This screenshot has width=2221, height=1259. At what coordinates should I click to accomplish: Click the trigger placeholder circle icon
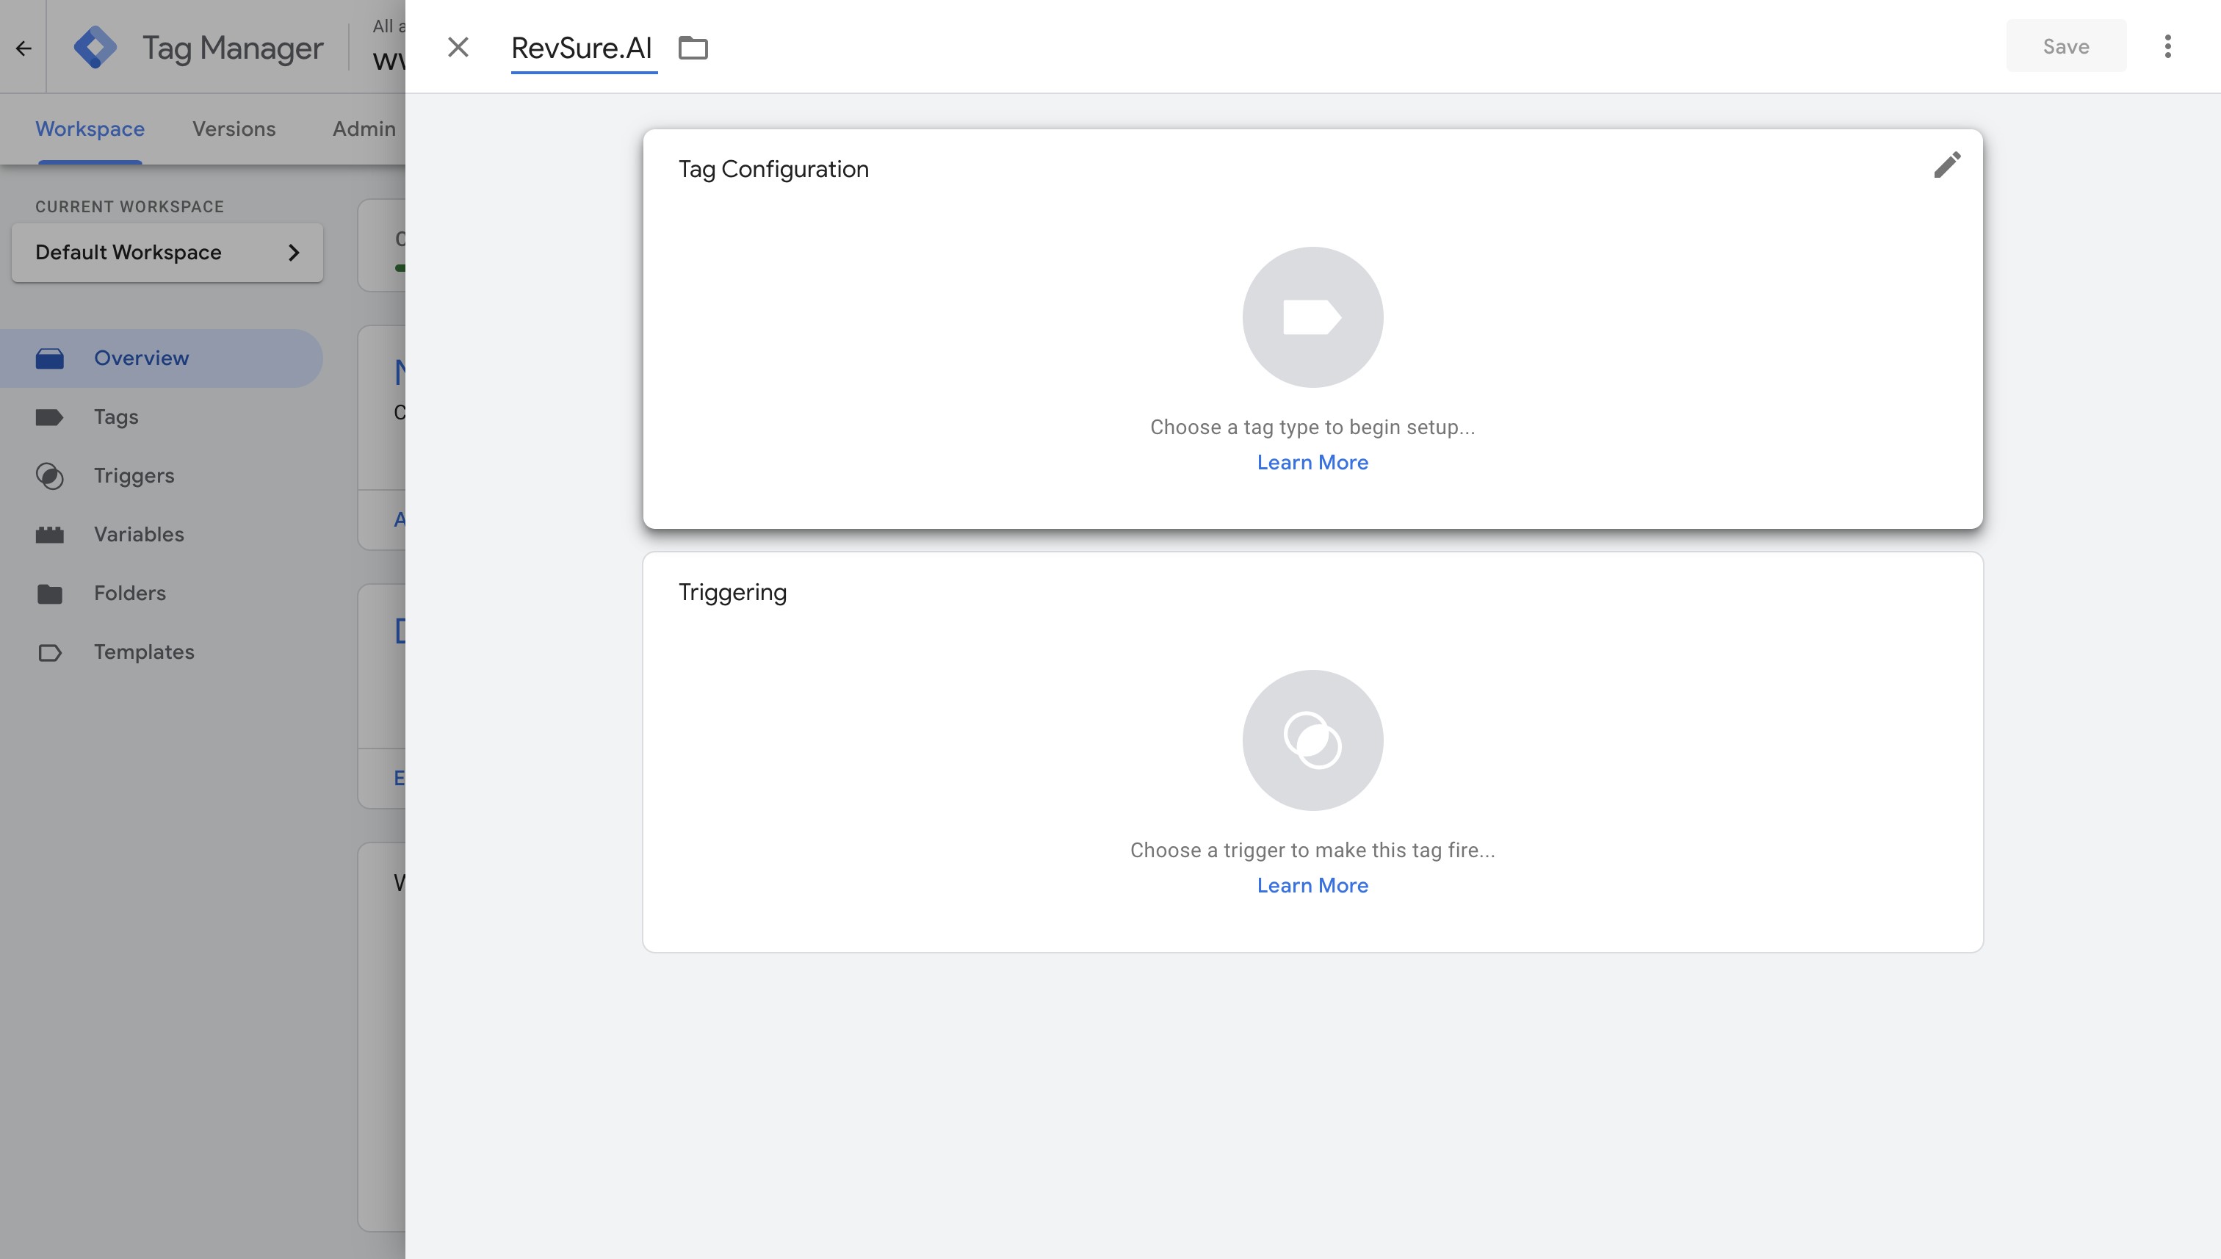tap(1312, 740)
